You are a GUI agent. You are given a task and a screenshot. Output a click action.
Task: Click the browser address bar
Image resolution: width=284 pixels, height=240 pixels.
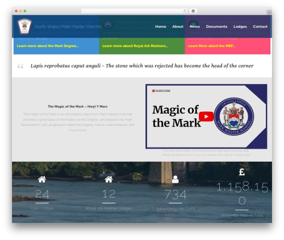135,11
